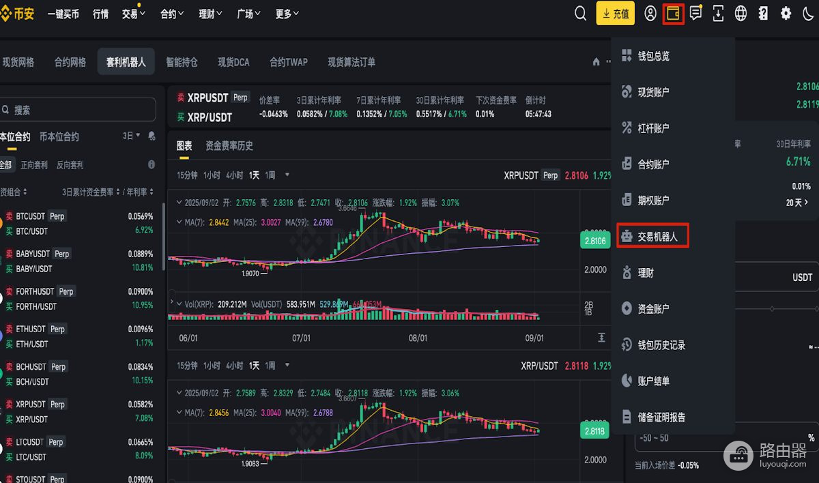Switch to 现货DCA tab
The image size is (819, 483).
click(233, 62)
